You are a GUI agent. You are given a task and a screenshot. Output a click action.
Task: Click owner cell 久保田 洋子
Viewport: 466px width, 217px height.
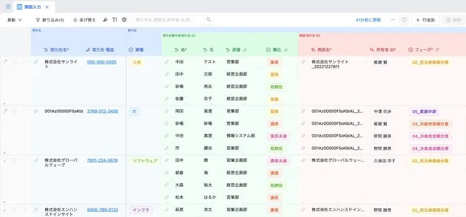pyautogui.click(x=384, y=161)
